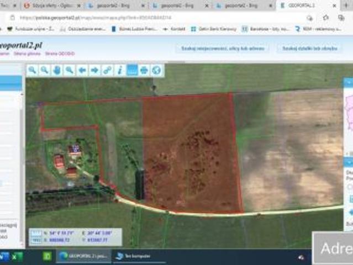Click the system tray icon on taskbar
This screenshot has height=265, width=353.
tap(302, 258)
